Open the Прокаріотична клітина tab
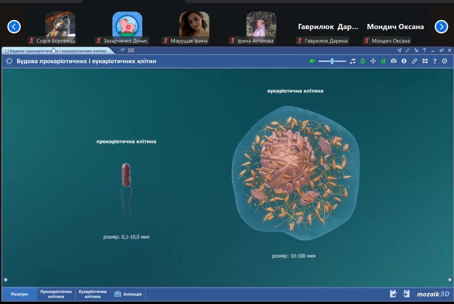Viewport: 454px width, 304px height. tap(56, 294)
